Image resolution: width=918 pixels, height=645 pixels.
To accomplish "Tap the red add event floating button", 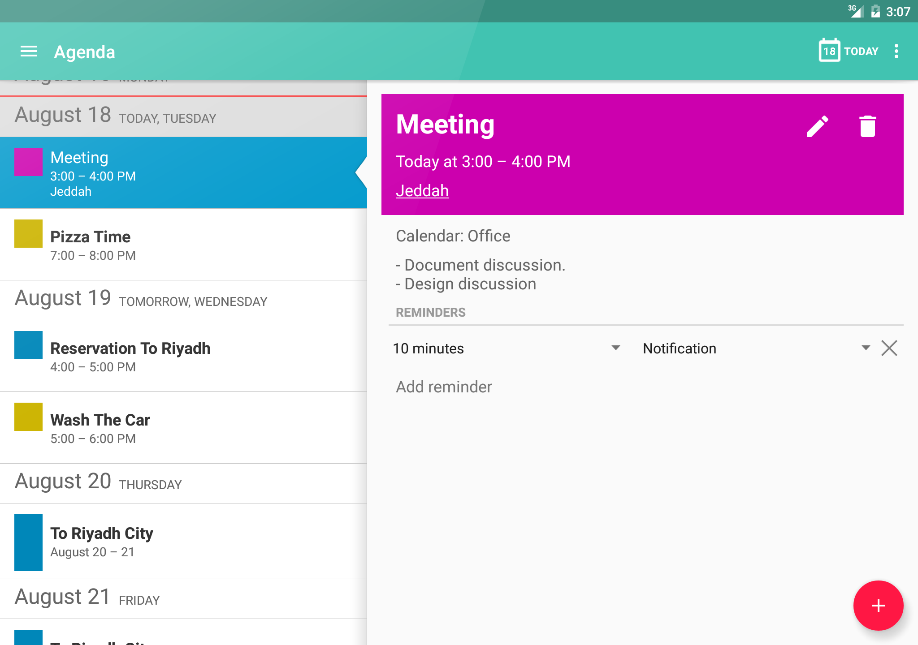I will (878, 605).
